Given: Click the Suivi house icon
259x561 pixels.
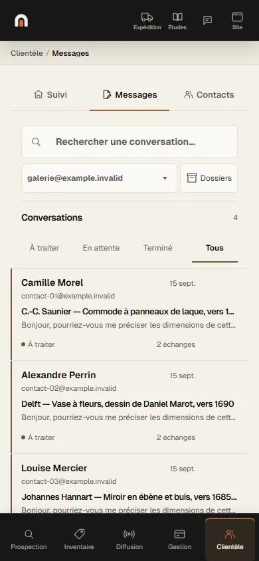Looking at the screenshot, I should [x=39, y=94].
